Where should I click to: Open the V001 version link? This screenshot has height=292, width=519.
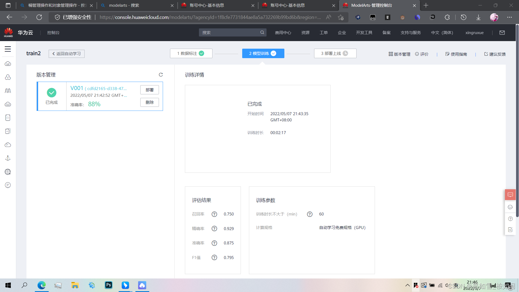click(77, 88)
